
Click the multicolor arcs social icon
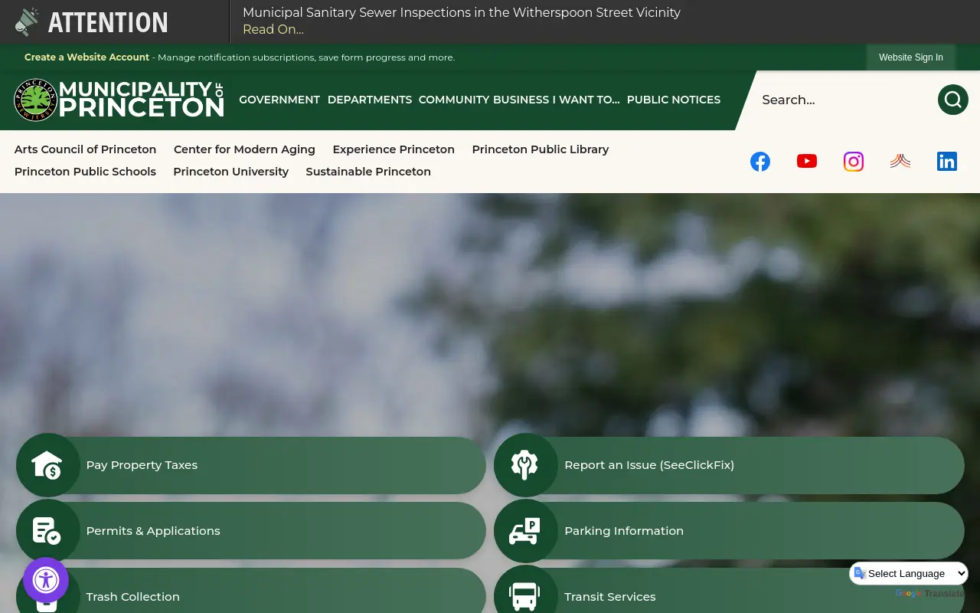tap(900, 161)
